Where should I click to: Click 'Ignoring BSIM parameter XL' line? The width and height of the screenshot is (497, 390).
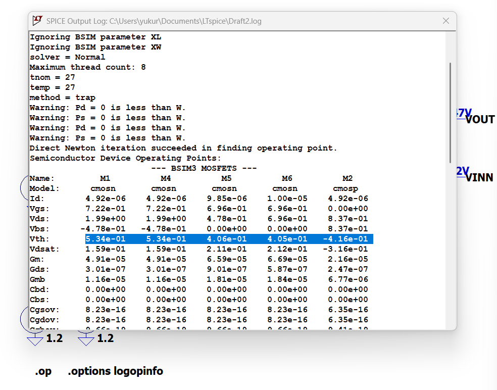pyautogui.click(x=95, y=37)
